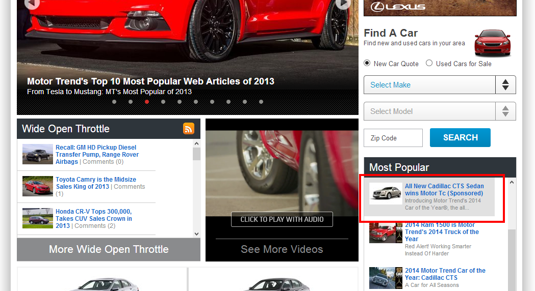Jump to fifth carousel slide dot
The image size is (535, 291).
tap(180, 102)
